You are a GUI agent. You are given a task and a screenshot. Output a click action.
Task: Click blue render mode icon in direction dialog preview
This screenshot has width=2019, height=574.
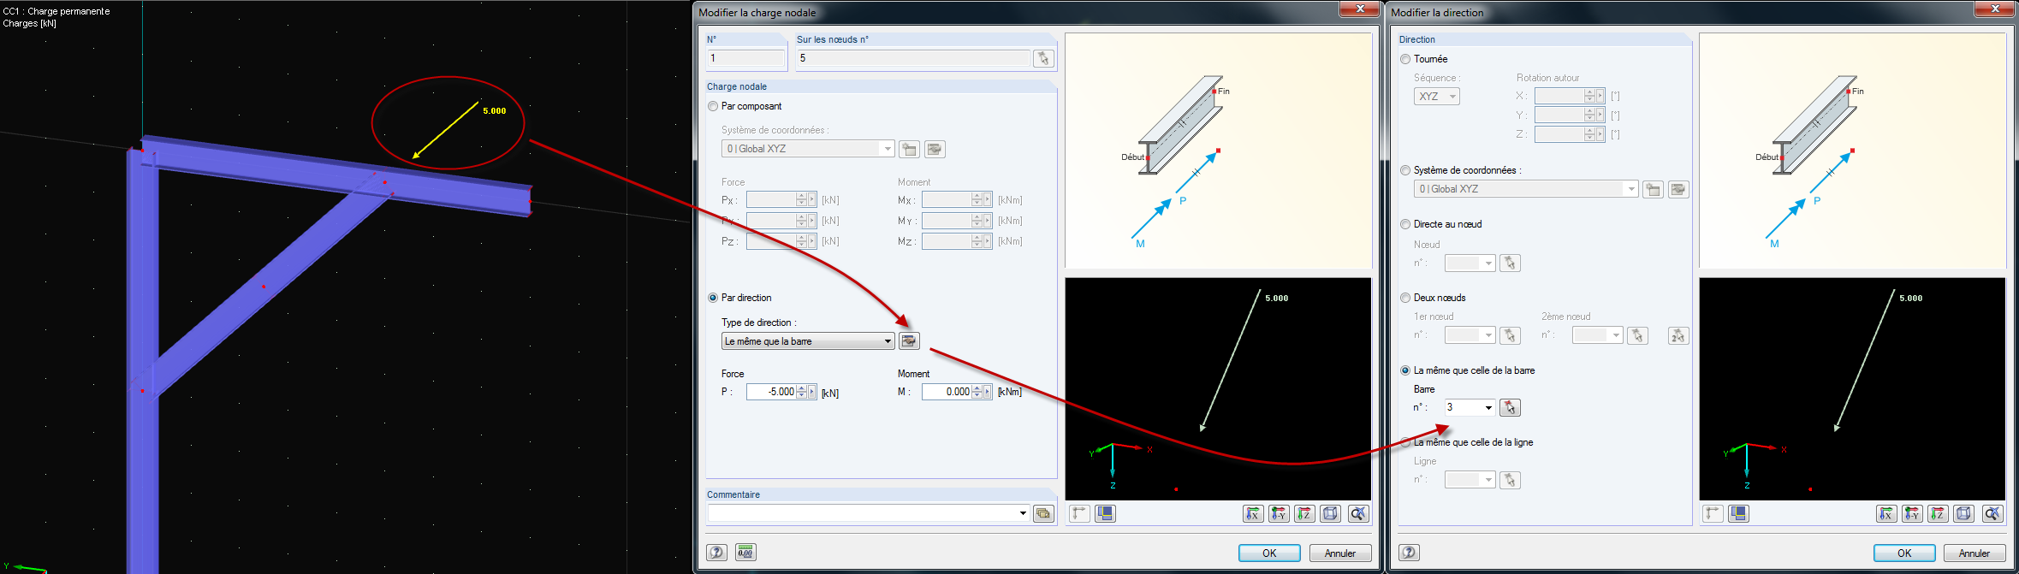click(x=1739, y=513)
